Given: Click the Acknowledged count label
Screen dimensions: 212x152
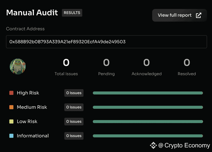Looking at the screenshot, I should click(146, 74).
